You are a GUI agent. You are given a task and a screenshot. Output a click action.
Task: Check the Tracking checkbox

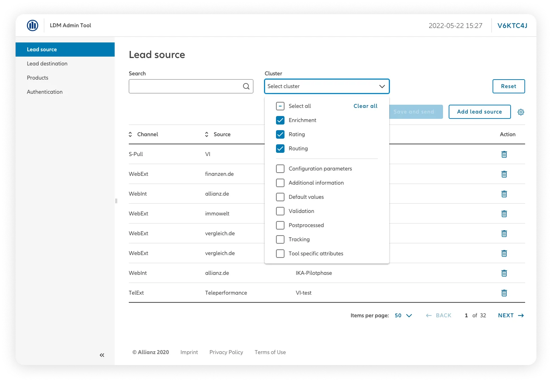[280, 239]
